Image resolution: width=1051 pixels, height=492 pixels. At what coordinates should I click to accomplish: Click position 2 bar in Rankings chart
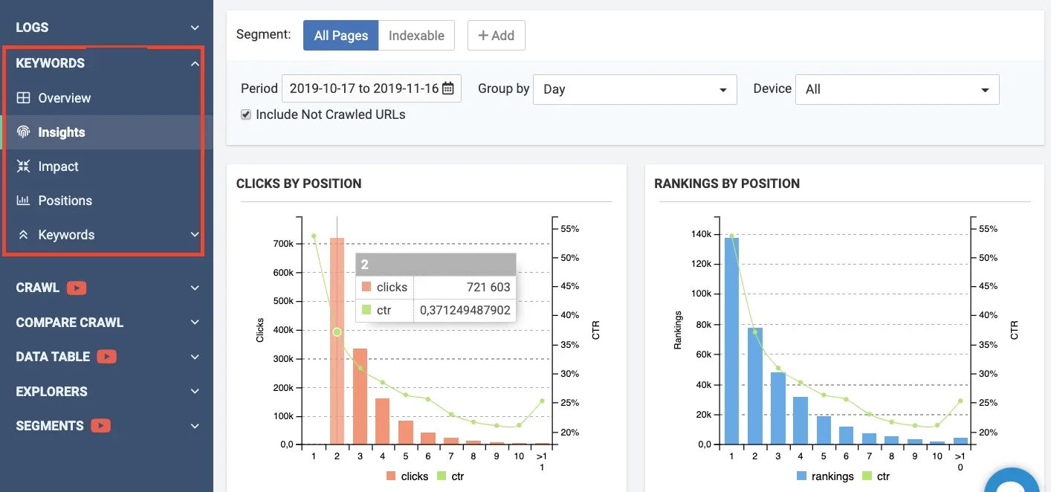(x=754, y=386)
